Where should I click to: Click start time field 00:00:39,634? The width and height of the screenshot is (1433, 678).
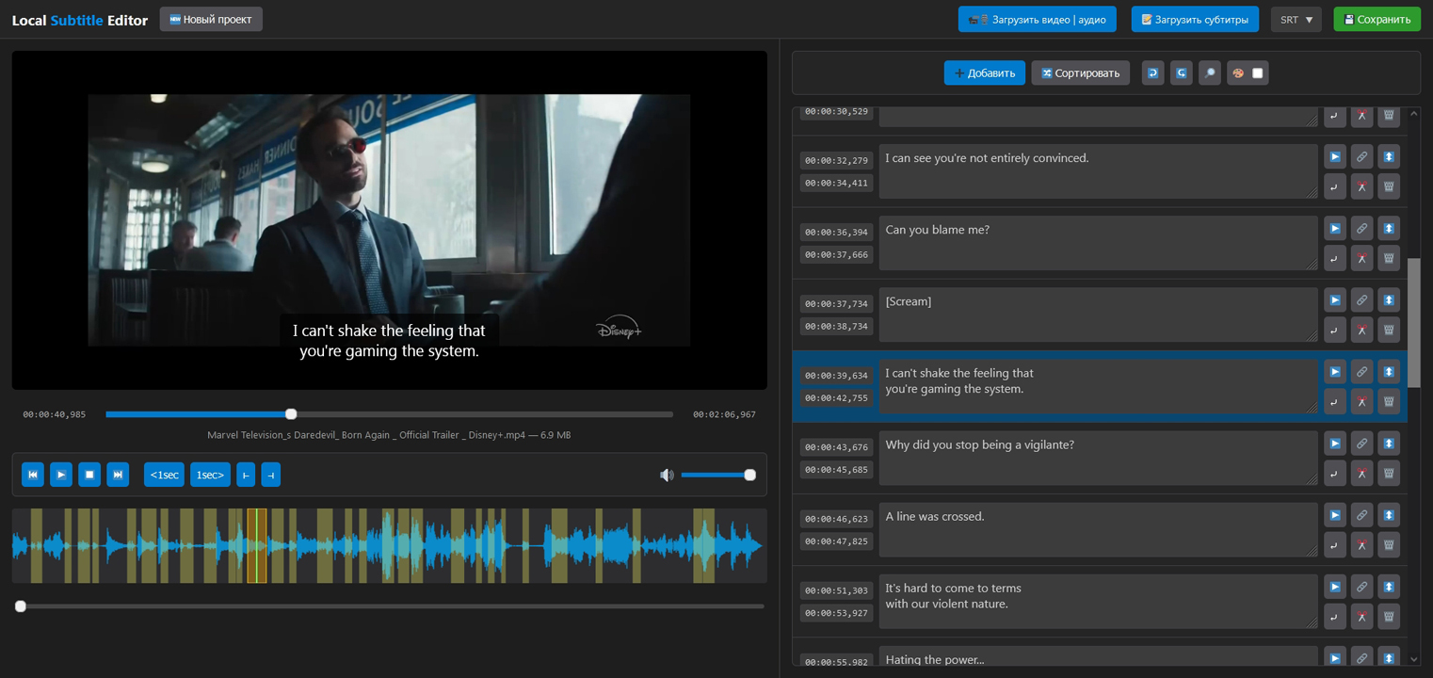click(x=836, y=375)
